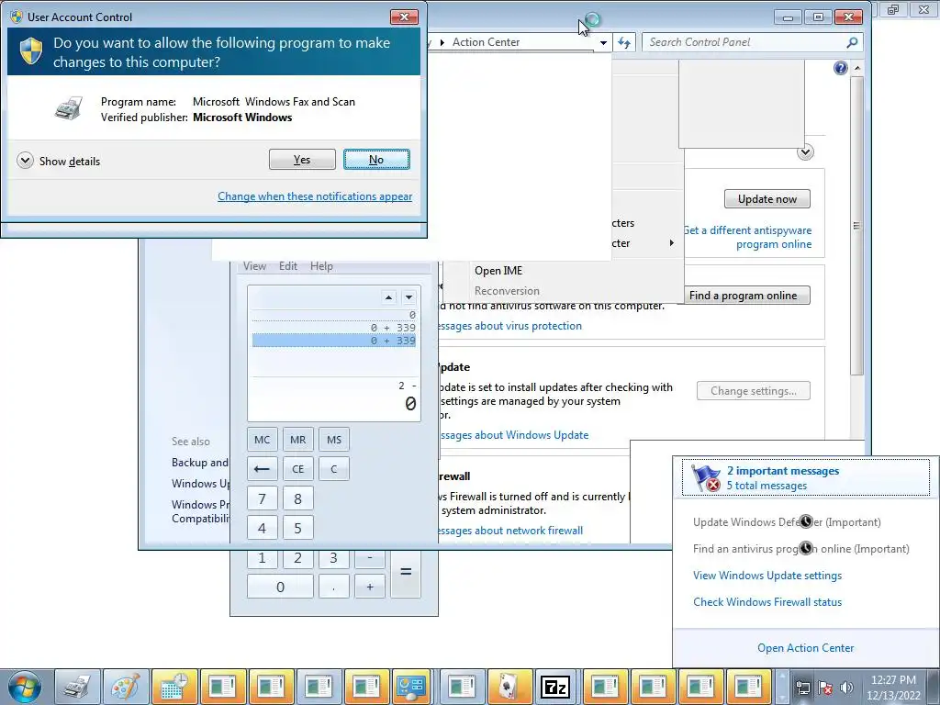Viewport: 940px width, 705px height.
Task: Click the refresh button beside address bar
Action: coord(624,42)
